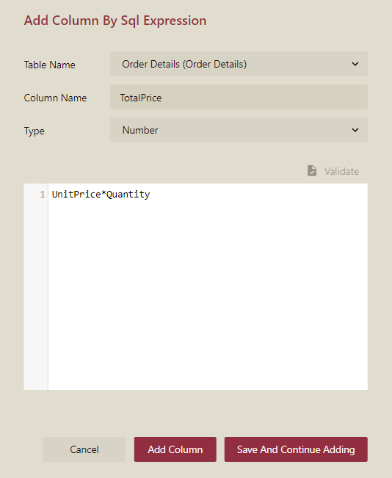Click the Validate document-check icon
Screen dimensions: 392x478
[x=312, y=170]
